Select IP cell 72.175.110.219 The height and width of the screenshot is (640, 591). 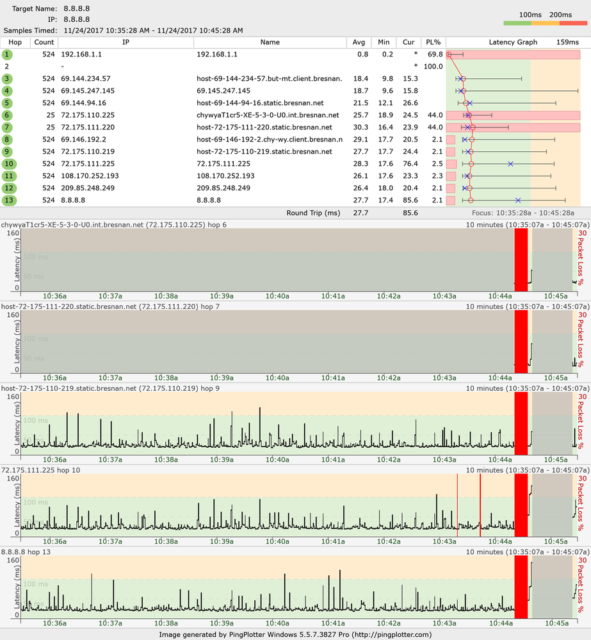pyautogui.click(x=88, y=152)
